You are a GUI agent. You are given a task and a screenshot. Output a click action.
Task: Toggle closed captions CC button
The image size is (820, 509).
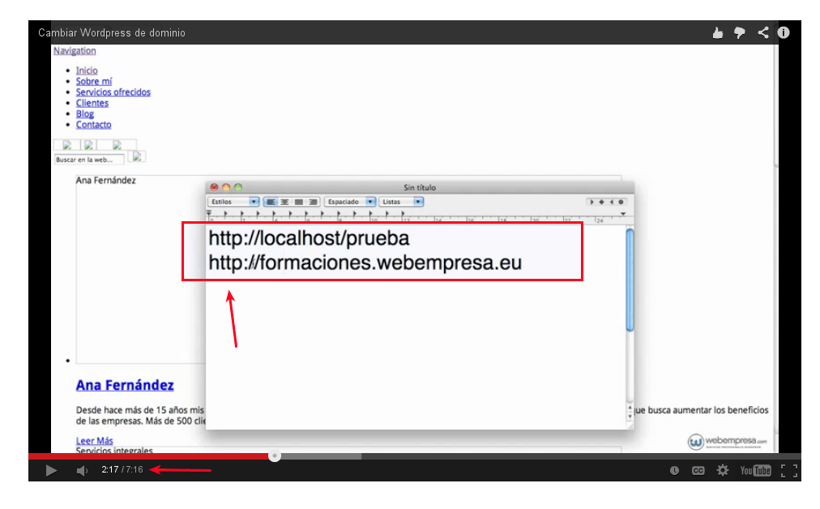[698, 470]
